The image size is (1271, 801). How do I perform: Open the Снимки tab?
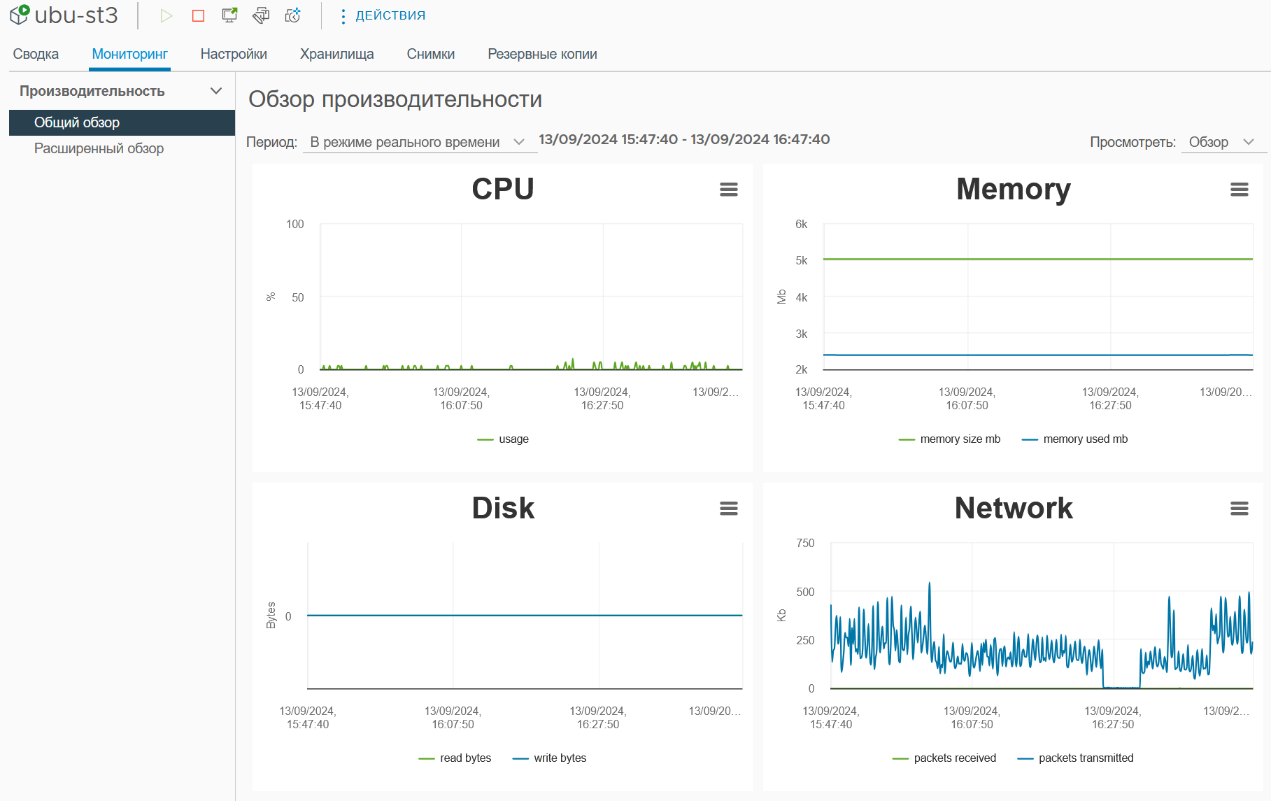tap(430, 54)
